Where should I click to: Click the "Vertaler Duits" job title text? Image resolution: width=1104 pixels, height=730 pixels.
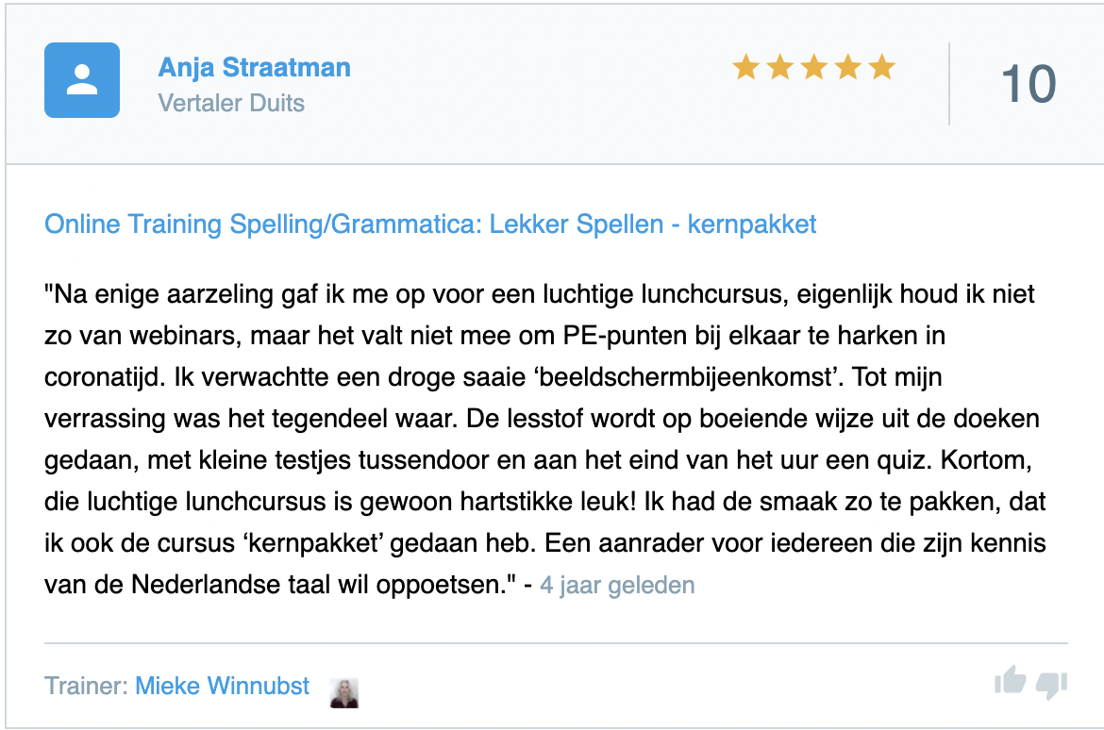tap(231, 104)
